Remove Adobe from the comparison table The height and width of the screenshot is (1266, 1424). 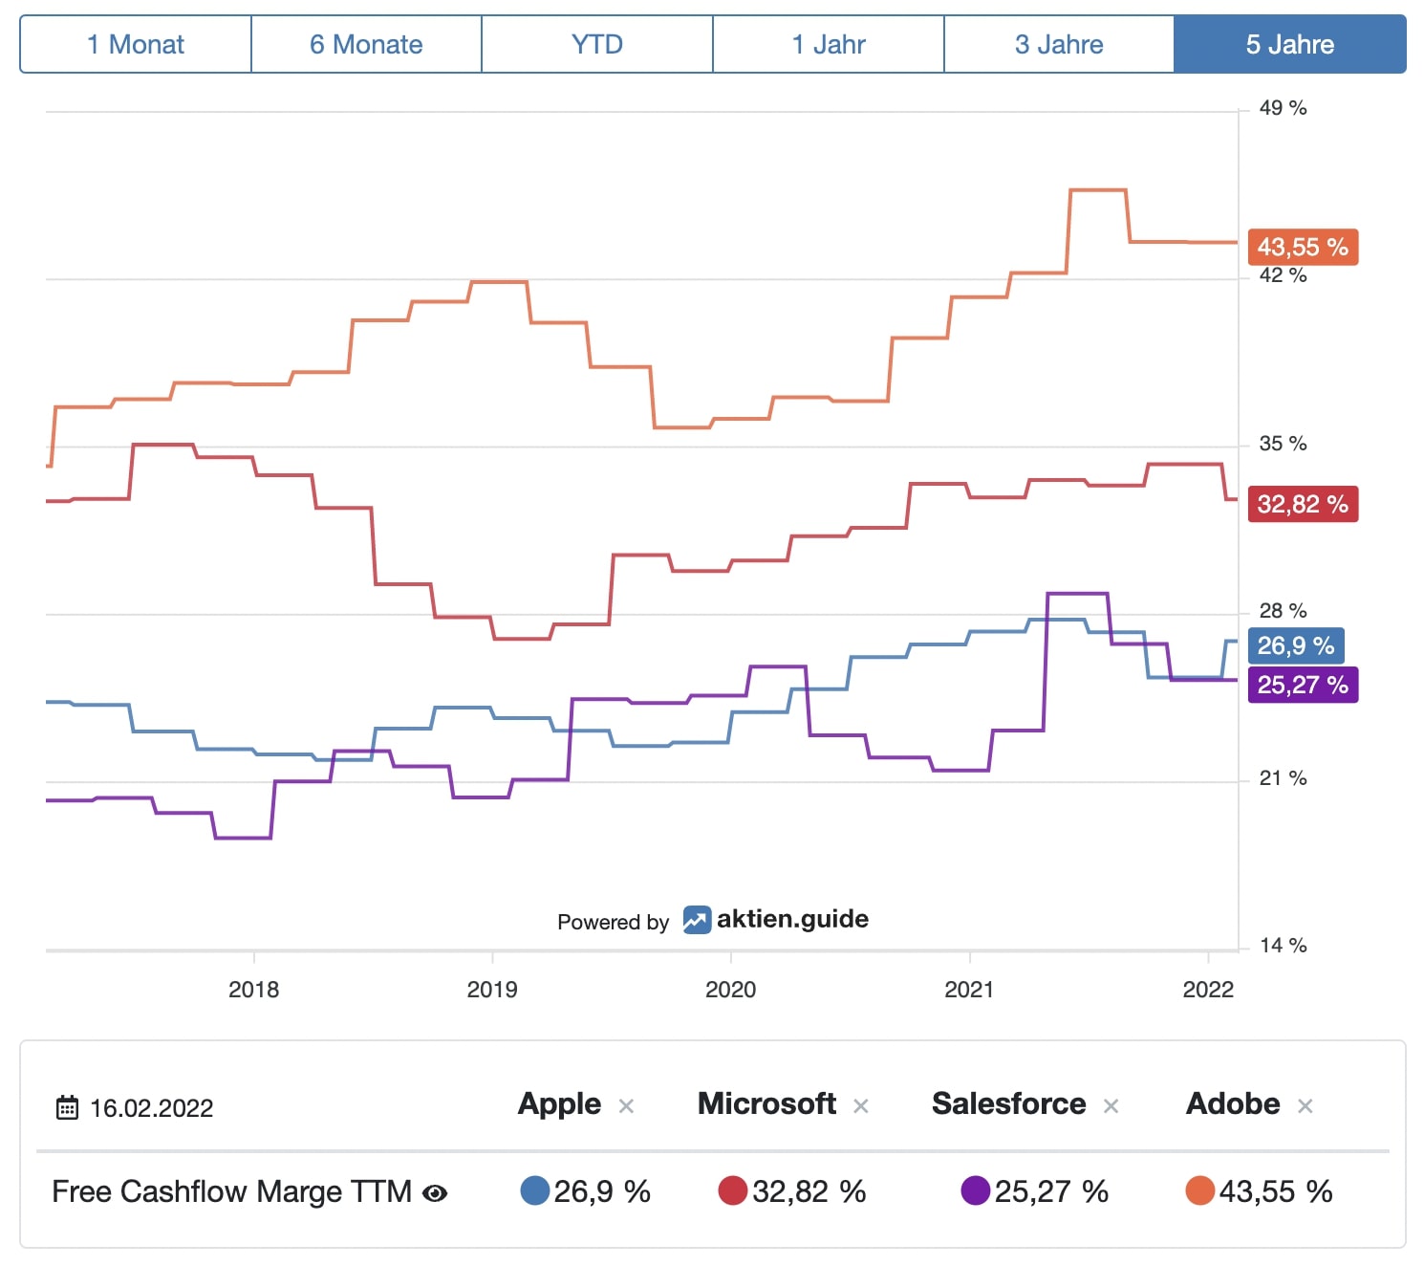(1305, 1106)
